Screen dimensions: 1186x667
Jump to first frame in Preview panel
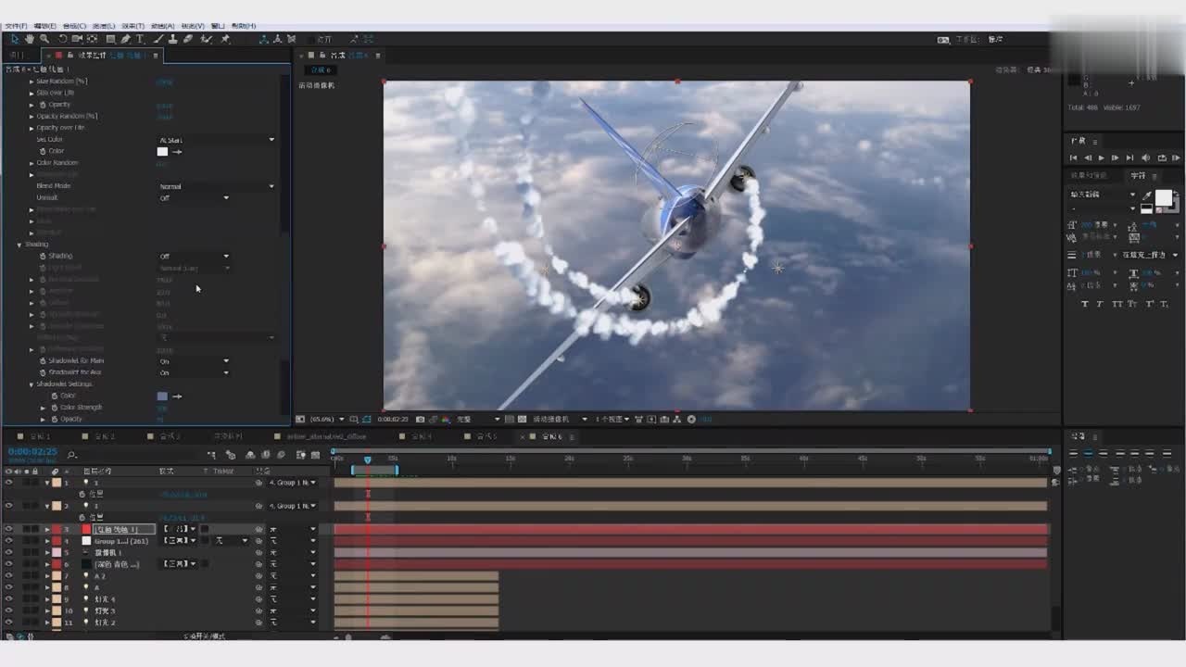tap(1074, 157)
